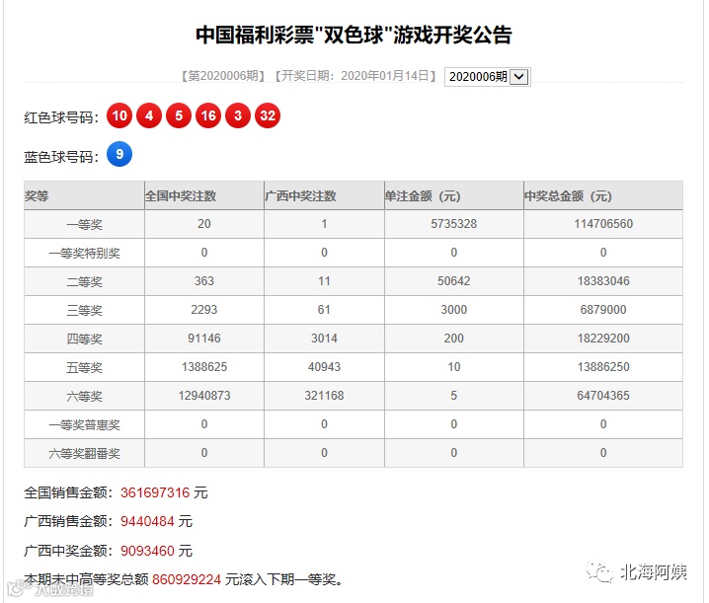The width and height of the screenshot is (709, 603).
Task: Click first prize total 114706560
Action: [603, 224]
